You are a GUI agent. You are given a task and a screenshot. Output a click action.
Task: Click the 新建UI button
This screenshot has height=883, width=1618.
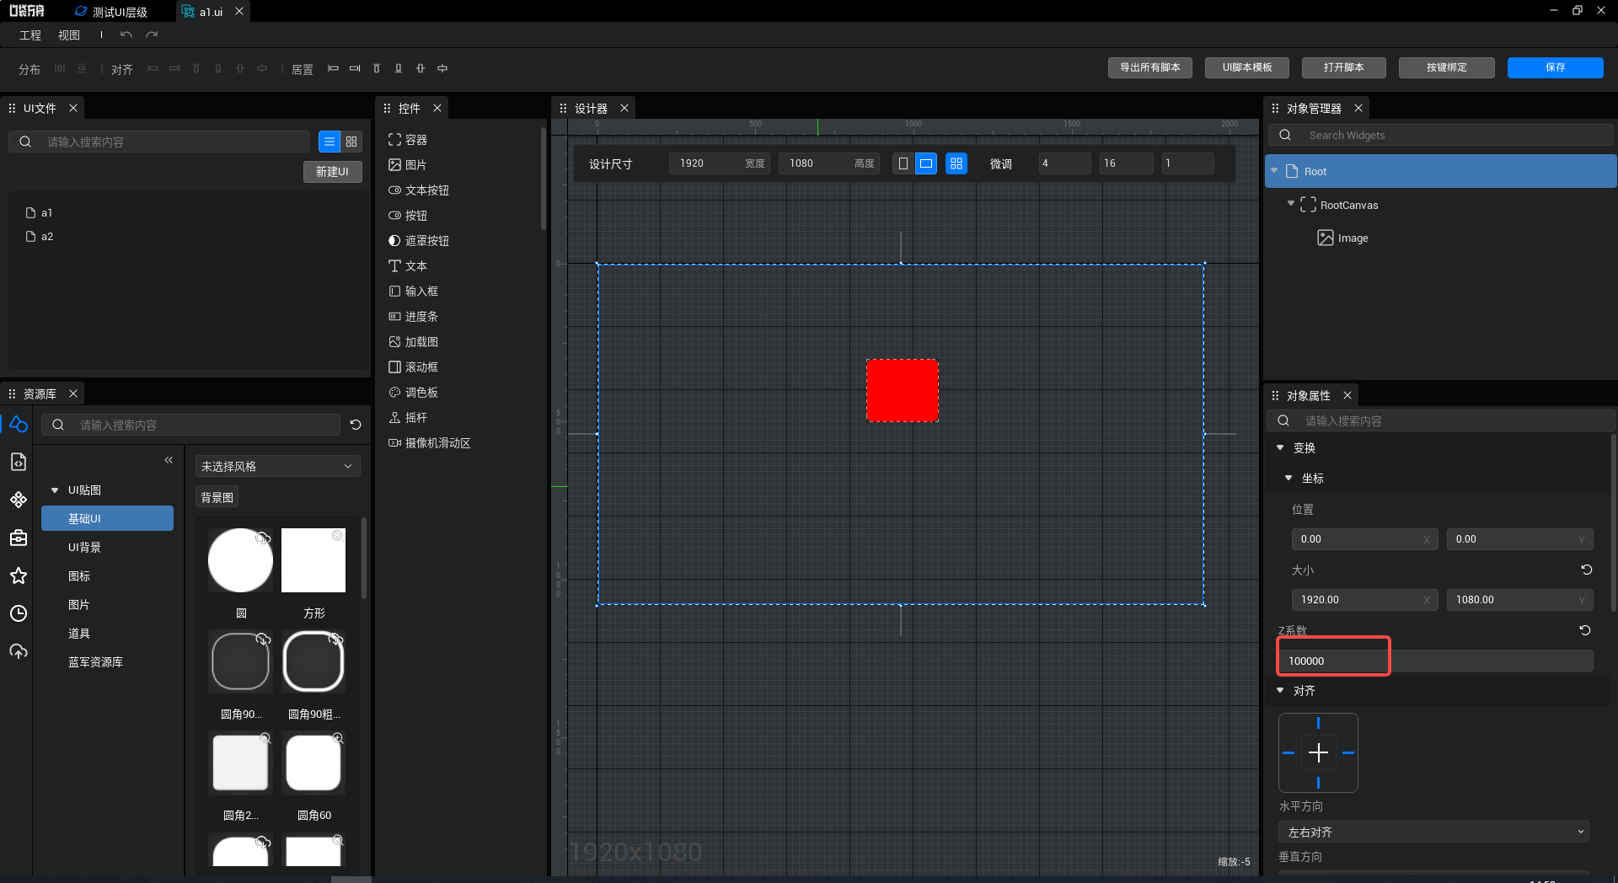coord(332,172)
